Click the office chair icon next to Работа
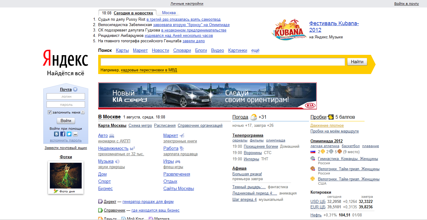427x220 pixels. [x=182, y=148]
